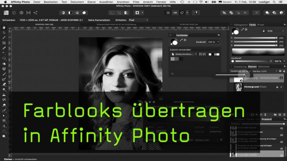Toggle the layer lock icon beside blend mode
This screenshot has width=287, height=161.
click(x=284, y=71)
